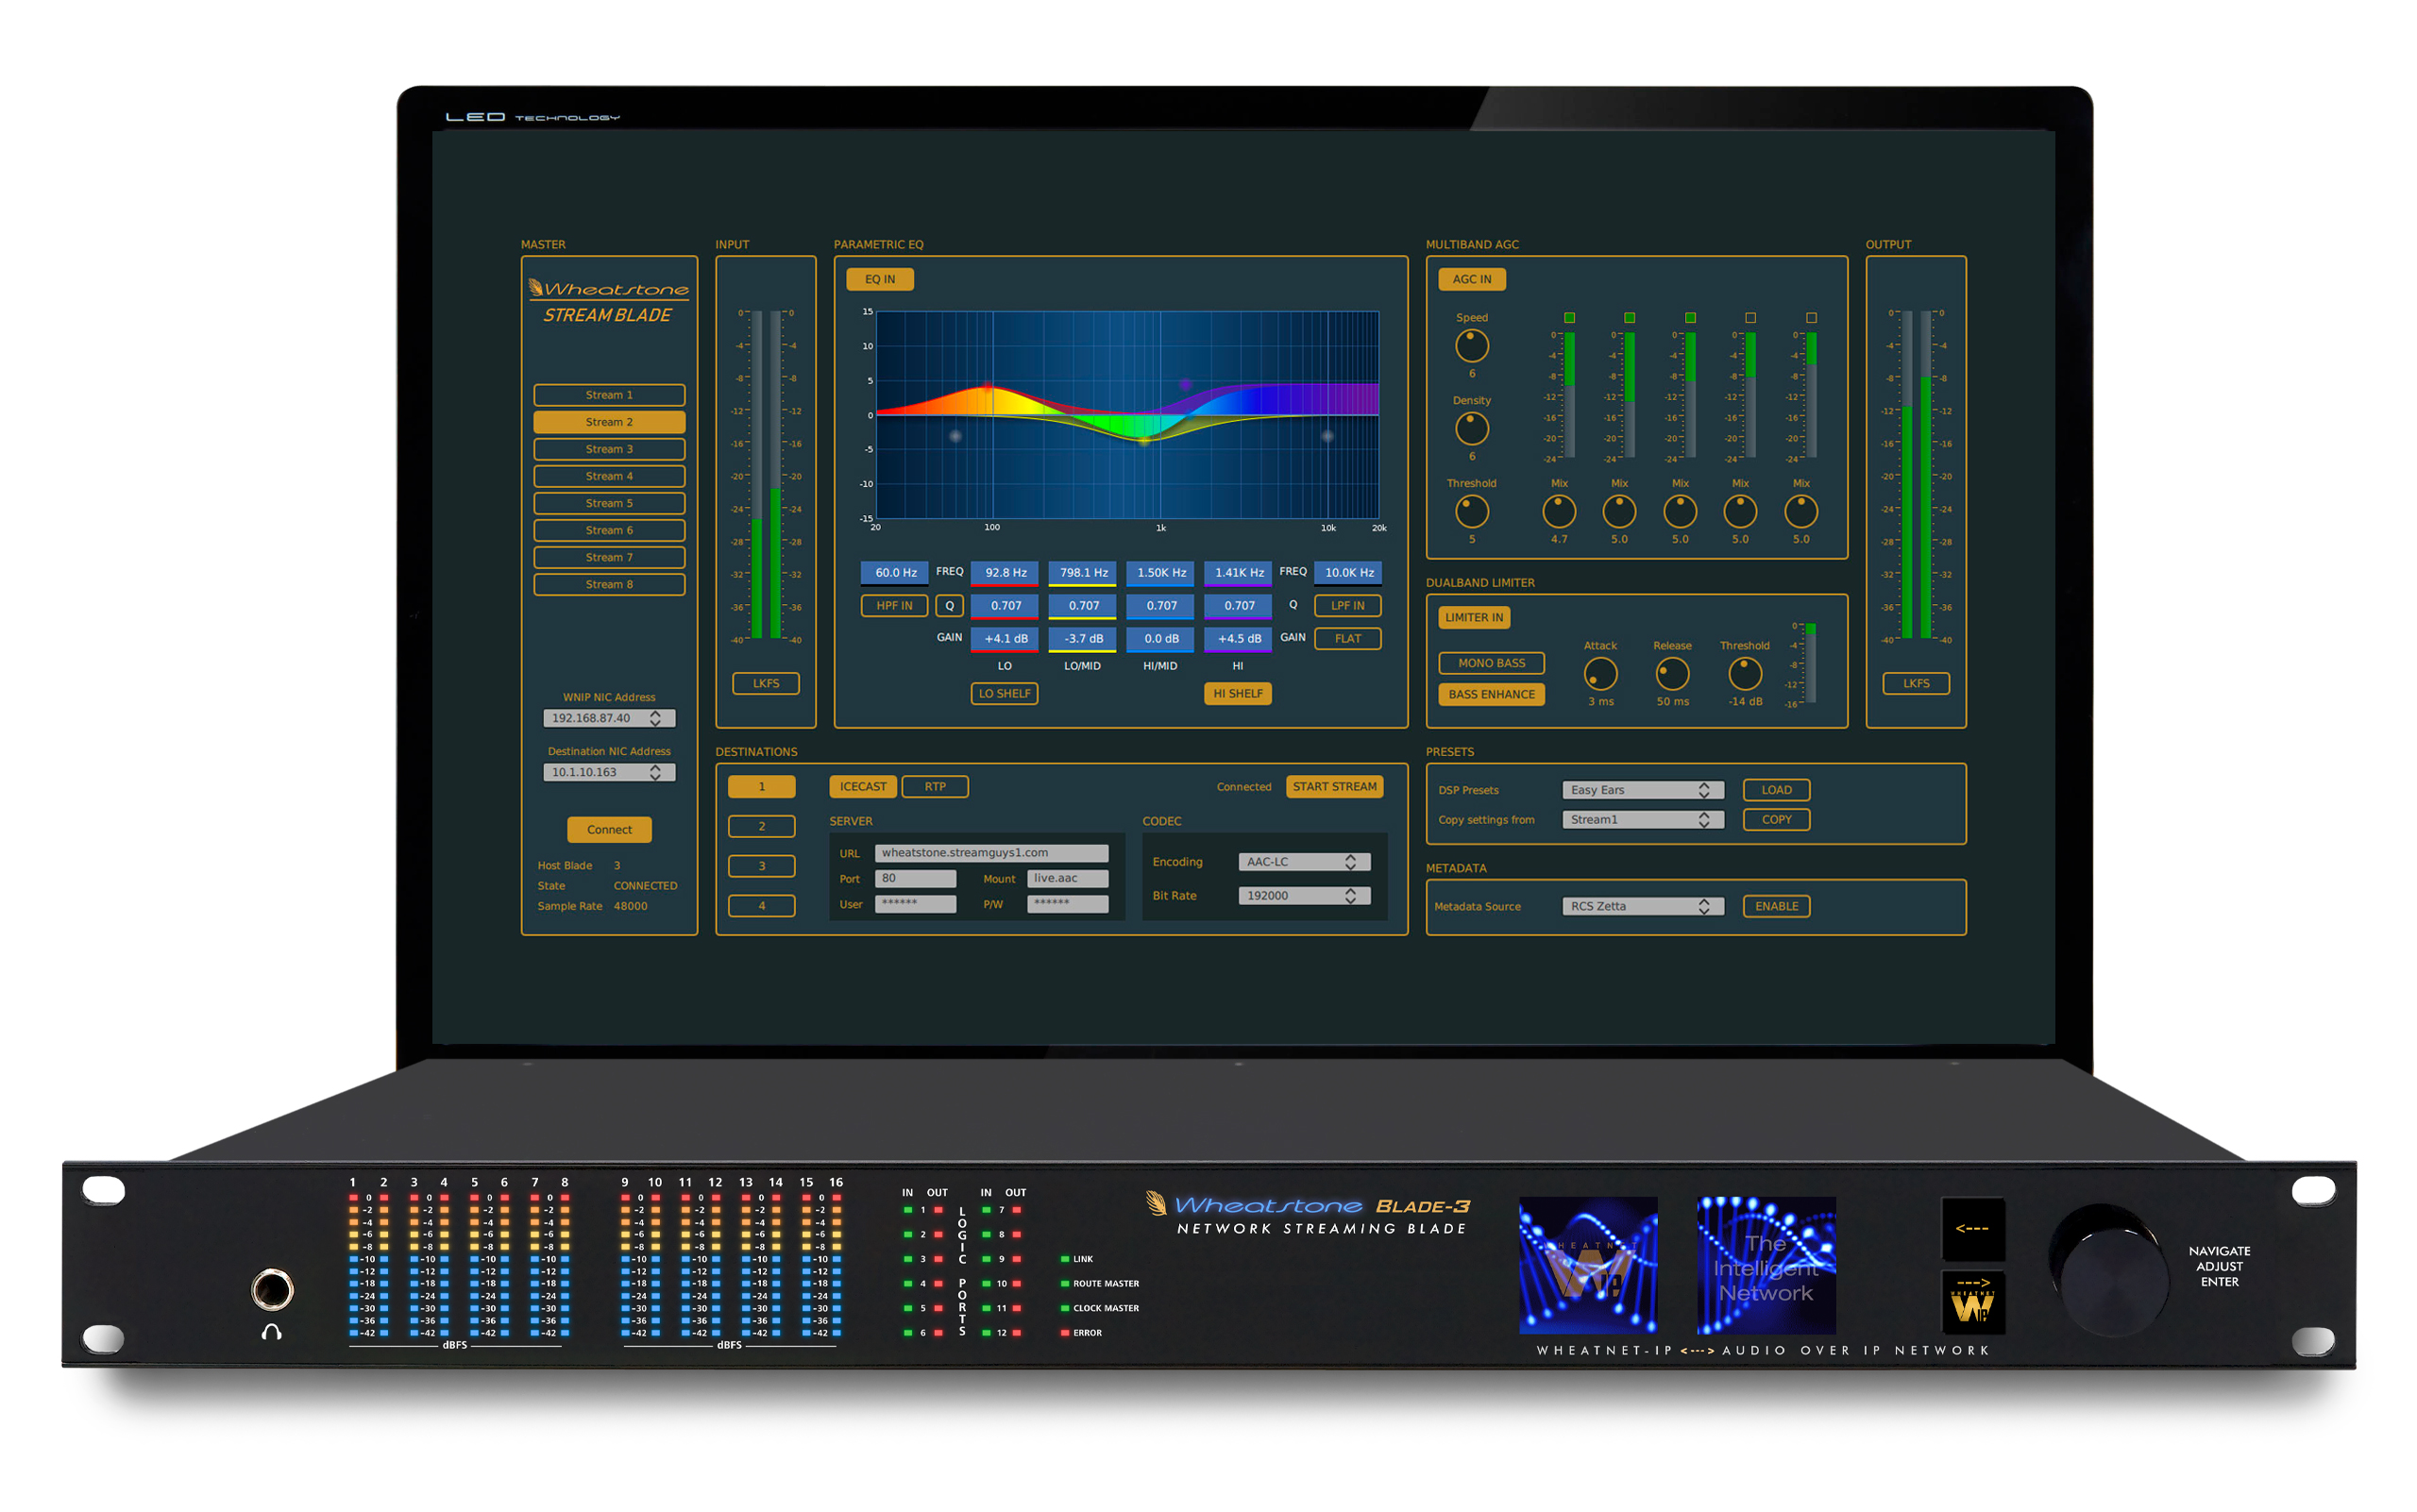Click the User field

coord(916,904)
